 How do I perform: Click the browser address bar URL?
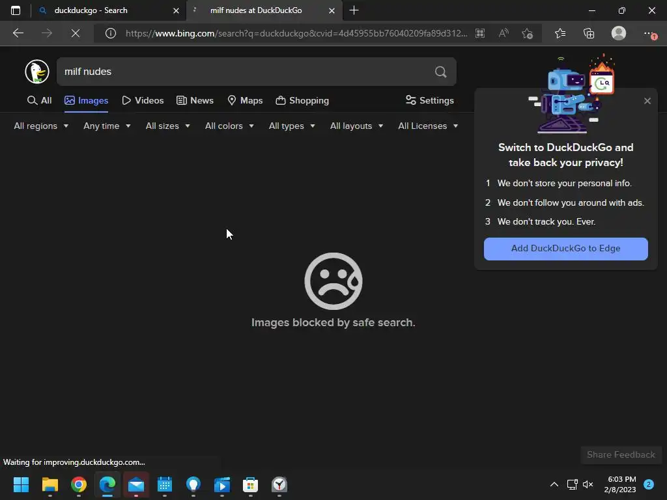[296, 33]
